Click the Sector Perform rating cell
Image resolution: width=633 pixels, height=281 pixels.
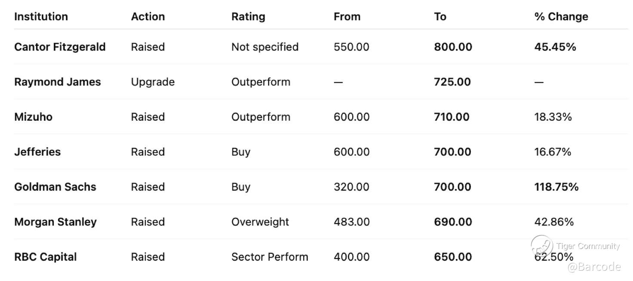coord(270,257)
